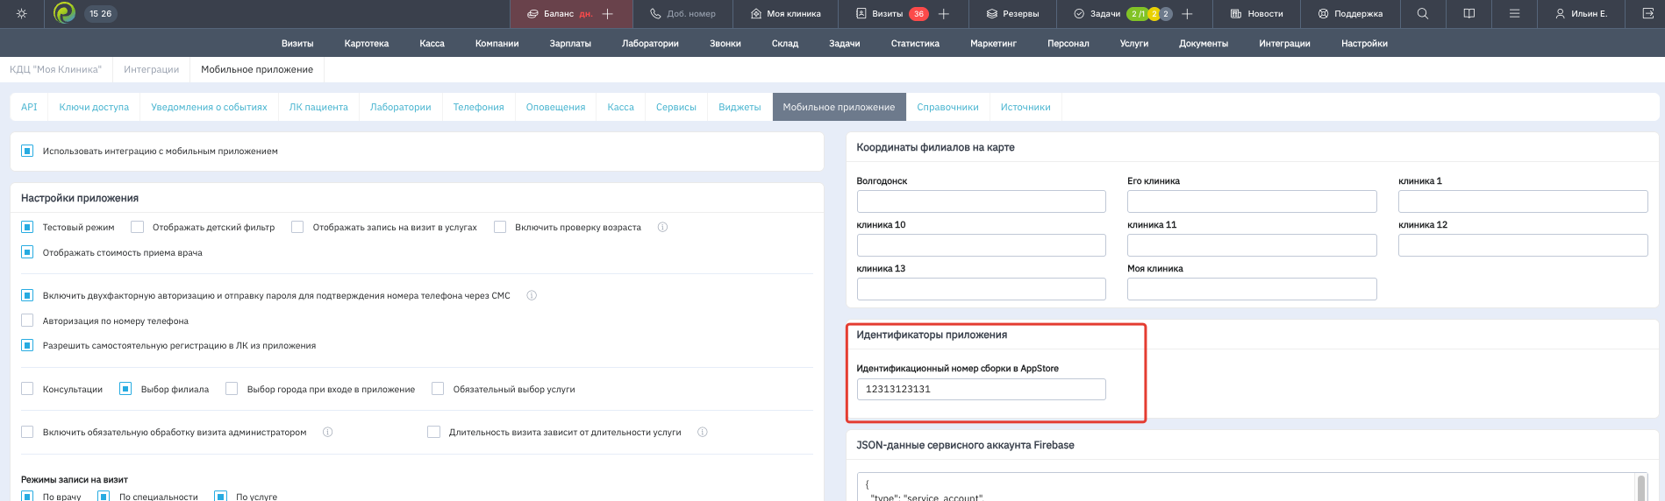
Task: Click the КДЦ "Моя Клиника" breadcrumb
Action: [x=55, y=69]
